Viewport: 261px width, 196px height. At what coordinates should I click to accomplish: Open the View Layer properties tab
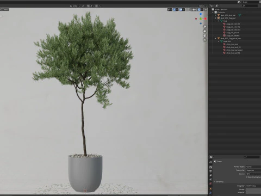[210, 175]
